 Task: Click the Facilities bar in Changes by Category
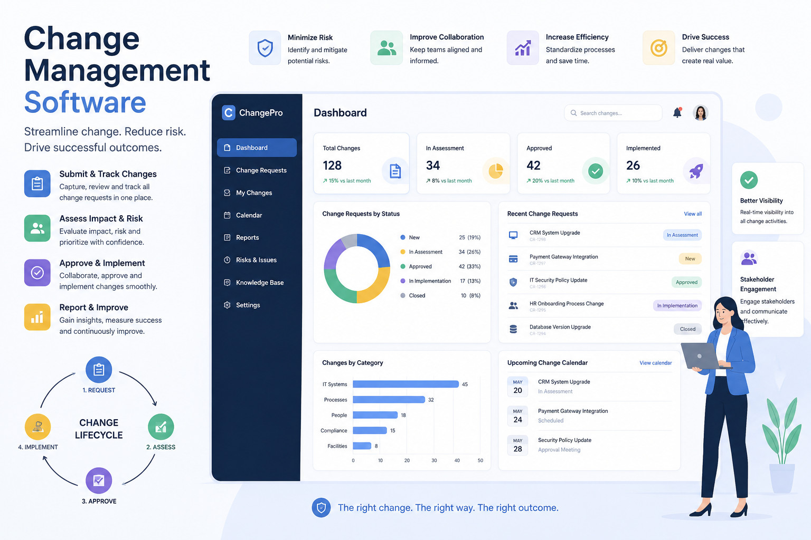tap(362, 446)
